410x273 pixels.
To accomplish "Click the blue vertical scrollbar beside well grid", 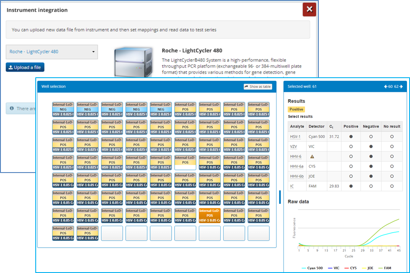I will pos(280,197).
